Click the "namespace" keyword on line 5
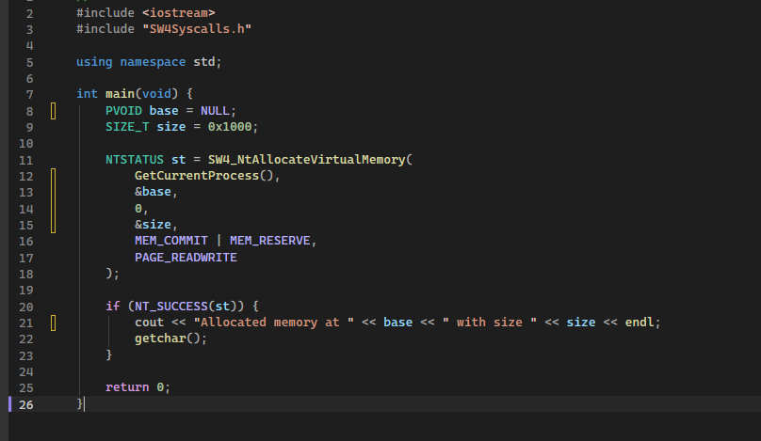Viewport: 761px width, 441px height. click(153, 62)
